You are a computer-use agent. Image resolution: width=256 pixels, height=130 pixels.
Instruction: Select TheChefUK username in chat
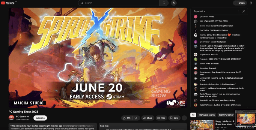(x=204, y=30)
